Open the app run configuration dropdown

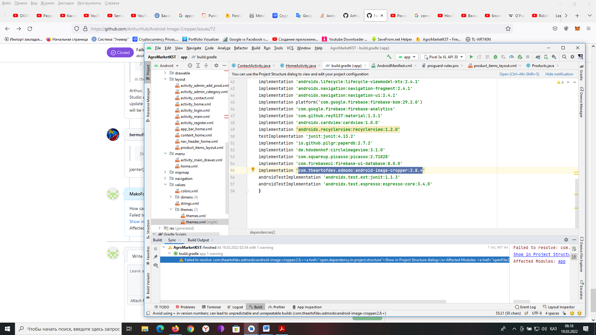coord(407,57)
